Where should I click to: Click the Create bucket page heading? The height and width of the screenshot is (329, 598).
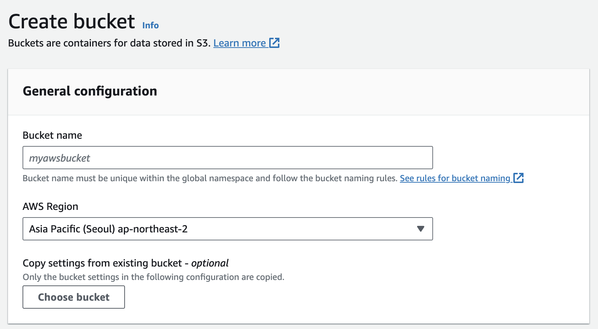(x=72, y=21)
